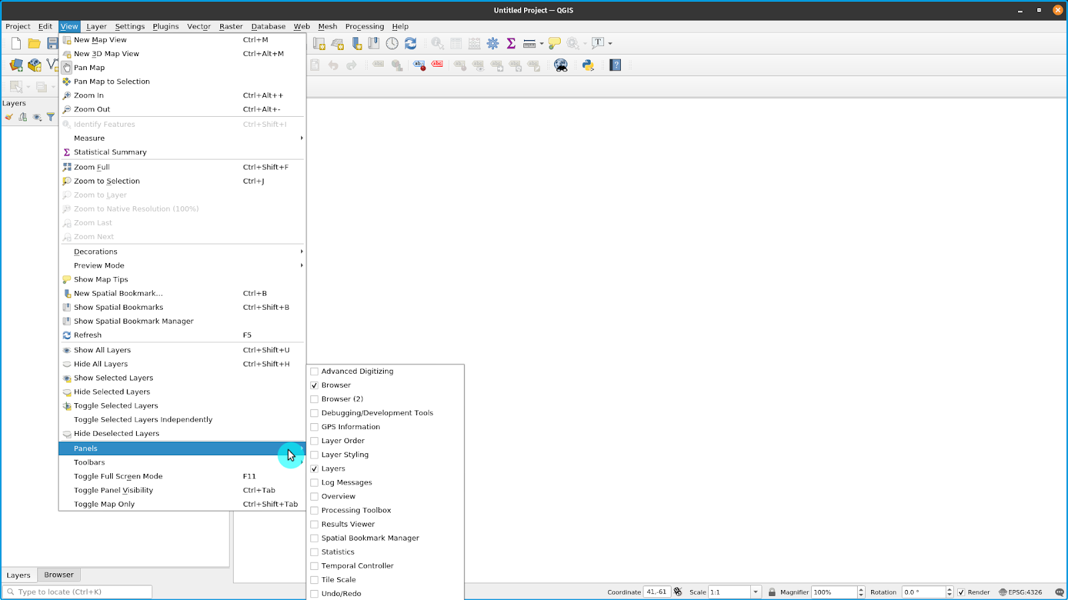Uncheck the Browser panel checkbox
1068x600 pixels.
(314, 385)
